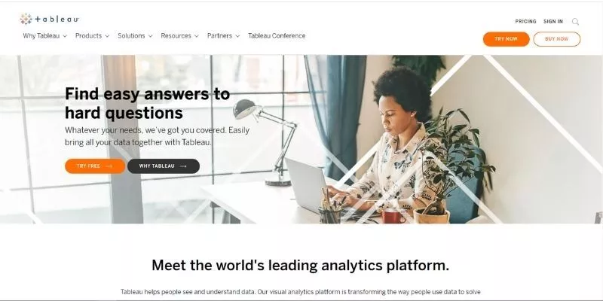Click the Sign In link
This screenshot has width=603, height=301.
click(x=553, y=22)
